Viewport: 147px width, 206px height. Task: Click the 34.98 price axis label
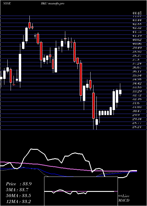(137, 79)
